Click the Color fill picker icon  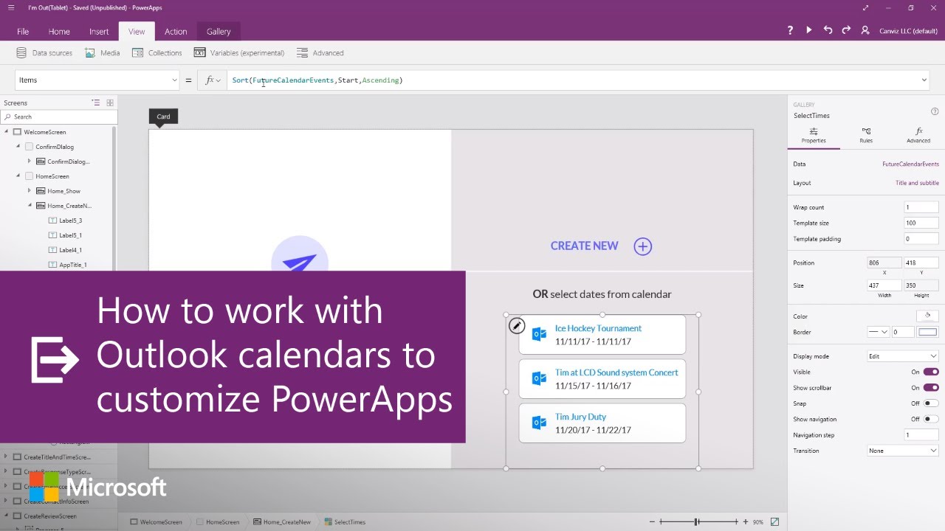click(x=927, y=316)
